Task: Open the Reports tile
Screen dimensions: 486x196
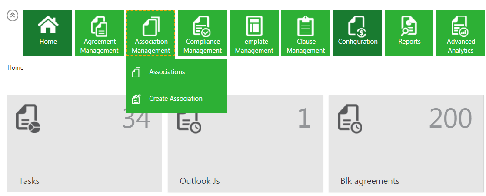Action: coord(409,34)
